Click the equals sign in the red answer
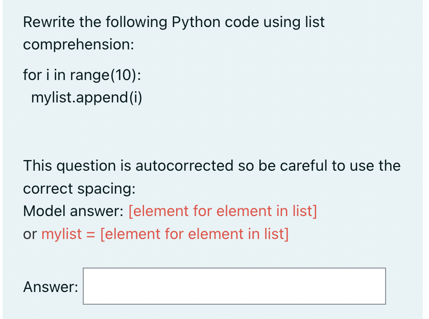Screen dimensions: 429x319 tap(91, 234)
